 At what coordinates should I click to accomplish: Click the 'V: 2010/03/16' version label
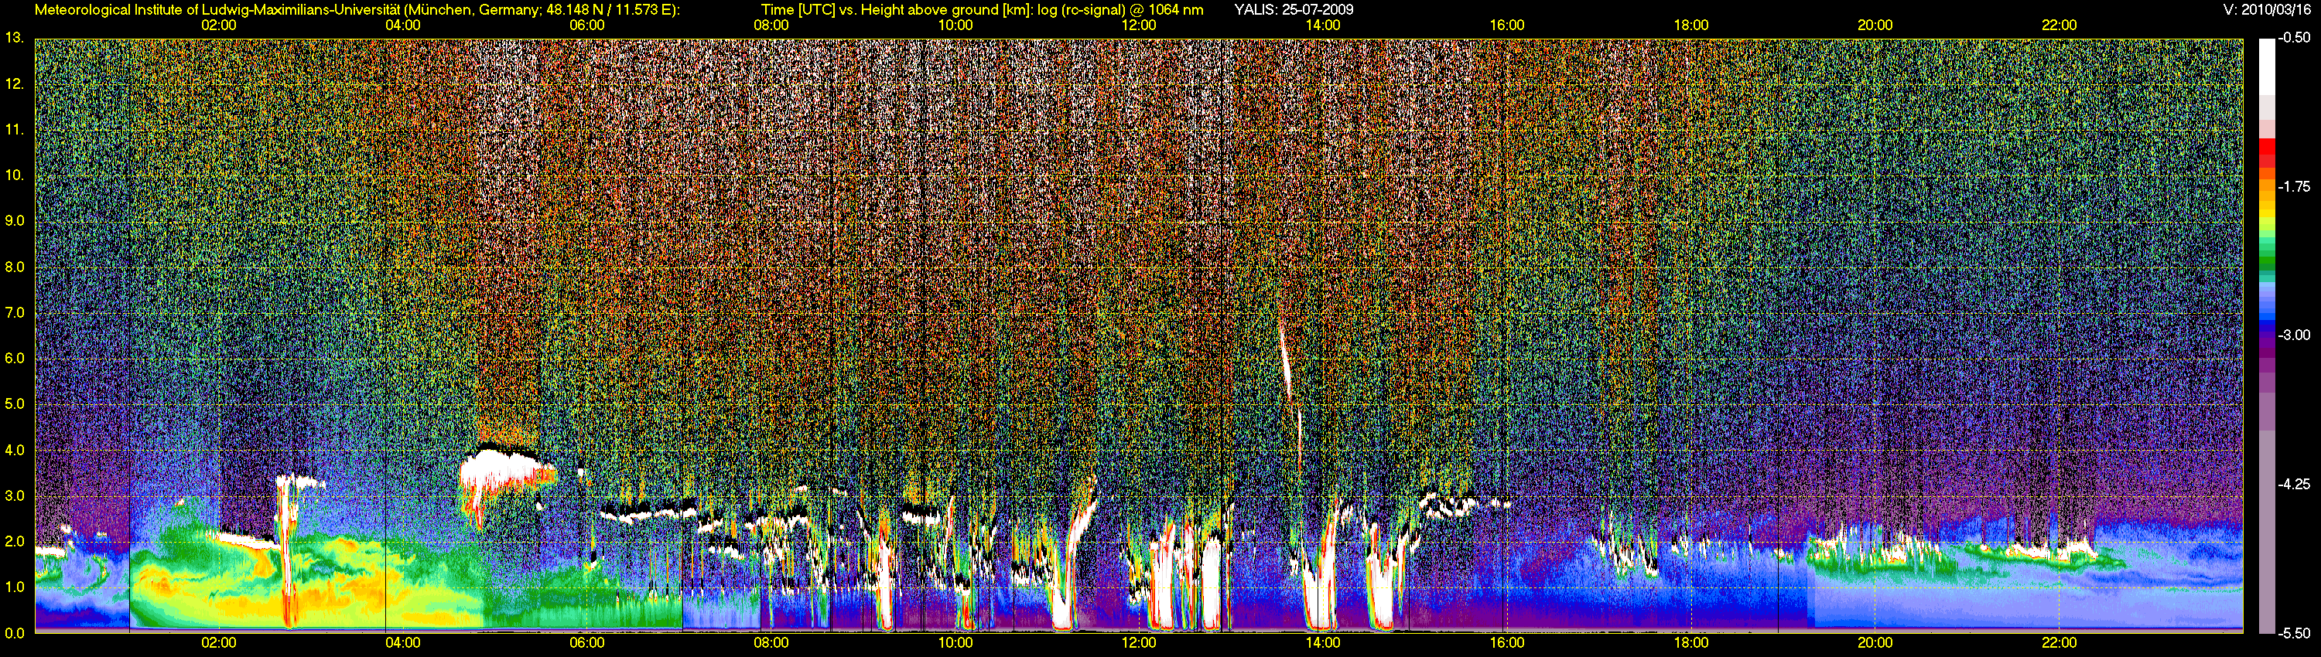point(2265,10)
